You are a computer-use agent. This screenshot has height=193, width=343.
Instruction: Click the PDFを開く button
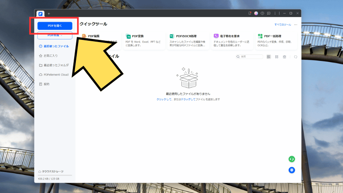click(x=55, y=26)
